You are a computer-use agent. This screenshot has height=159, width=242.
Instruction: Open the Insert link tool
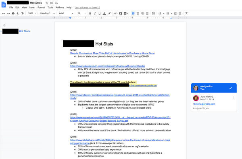tap(116, 13)
